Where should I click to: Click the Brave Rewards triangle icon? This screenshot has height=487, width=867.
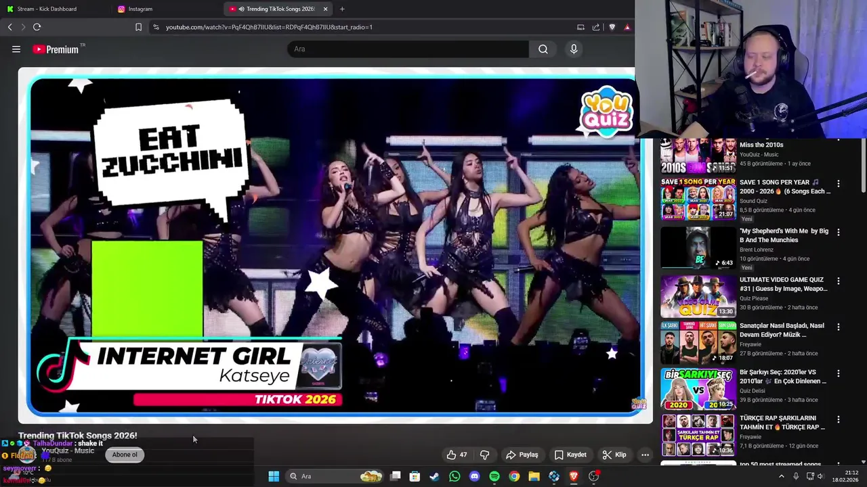(x=627, y=27)
